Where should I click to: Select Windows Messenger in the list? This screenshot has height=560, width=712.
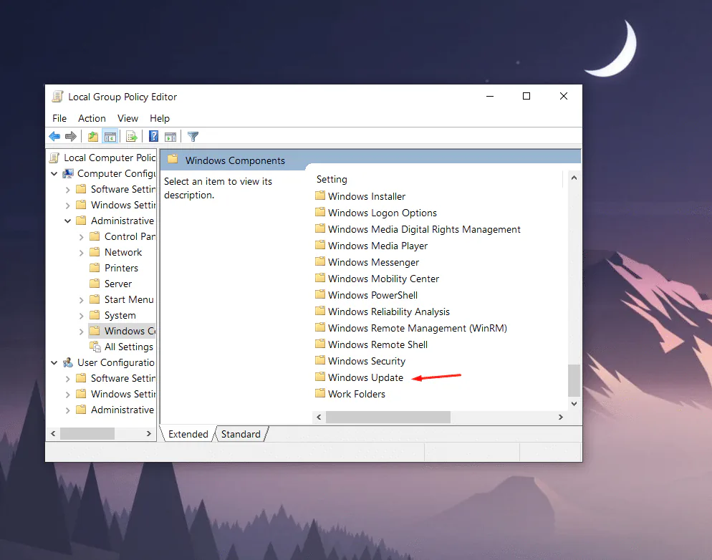(373, 262)
